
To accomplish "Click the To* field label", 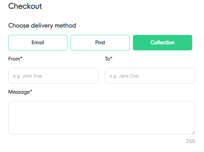I will coord(108,59).
